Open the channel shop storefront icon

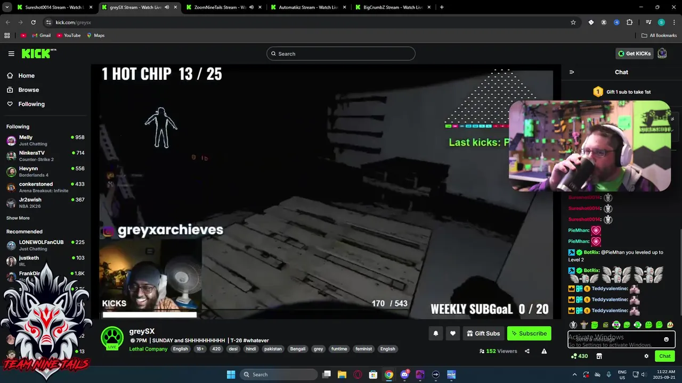click(x=599, y=356)
